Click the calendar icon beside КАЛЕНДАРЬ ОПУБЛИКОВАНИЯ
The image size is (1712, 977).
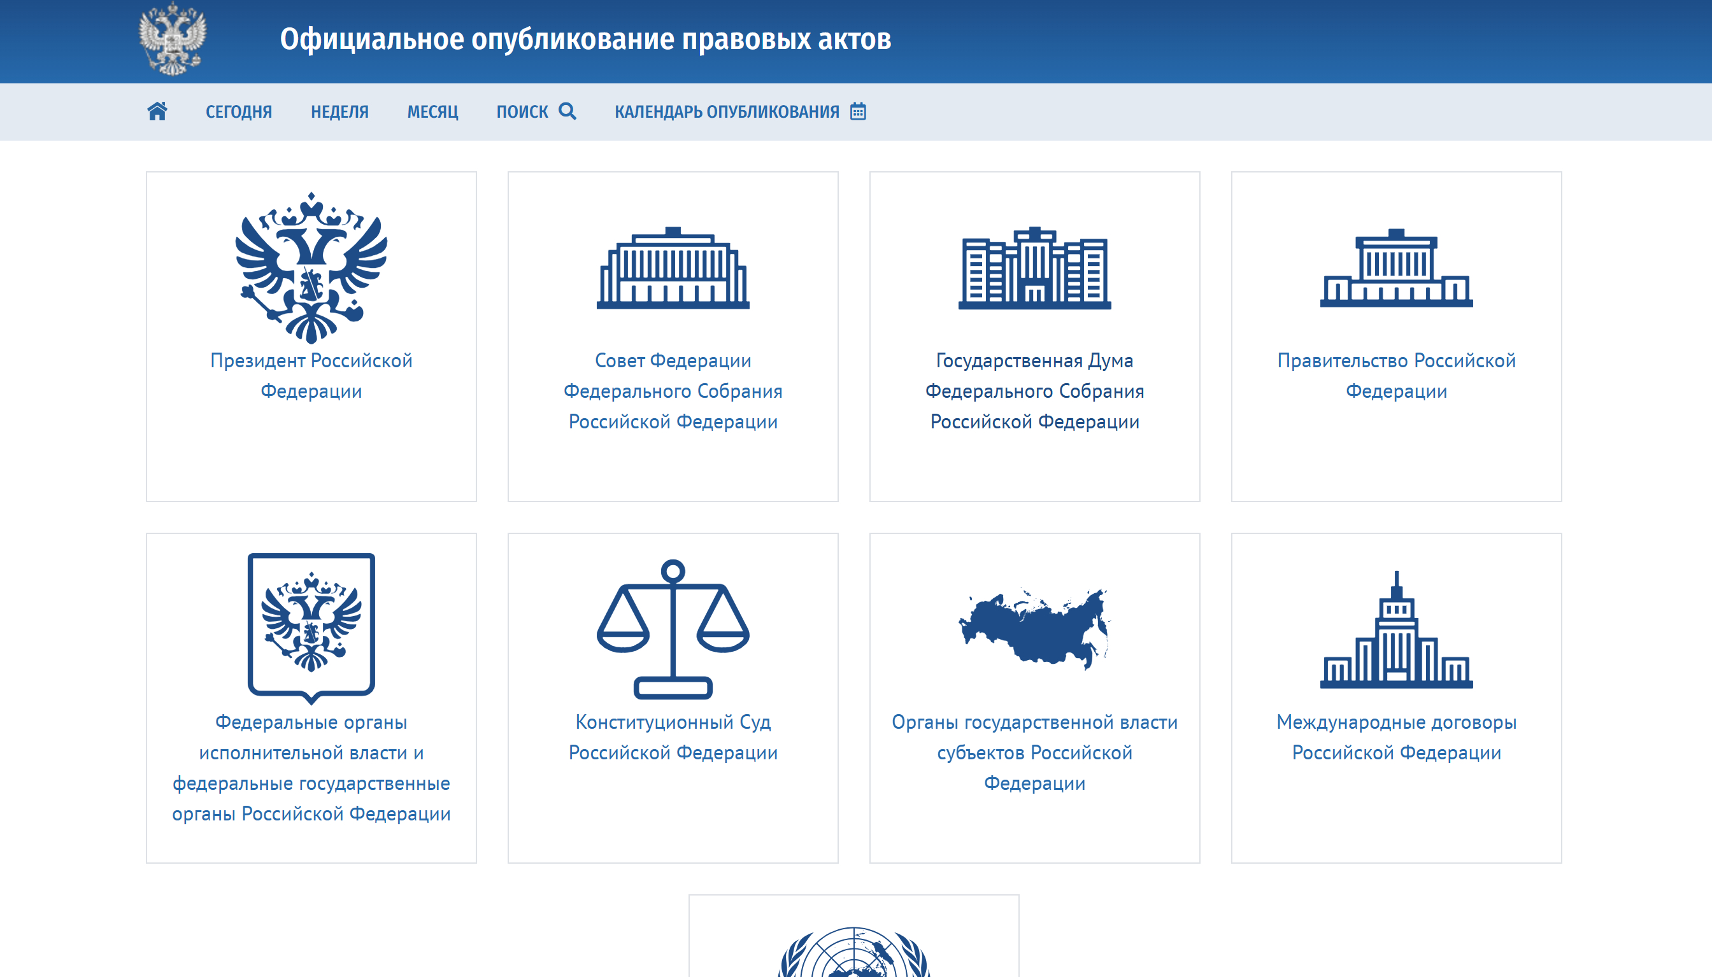(x=858, y=111)
